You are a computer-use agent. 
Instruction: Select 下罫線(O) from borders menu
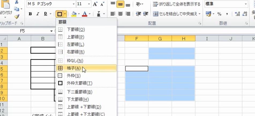[x=86, y=29]
